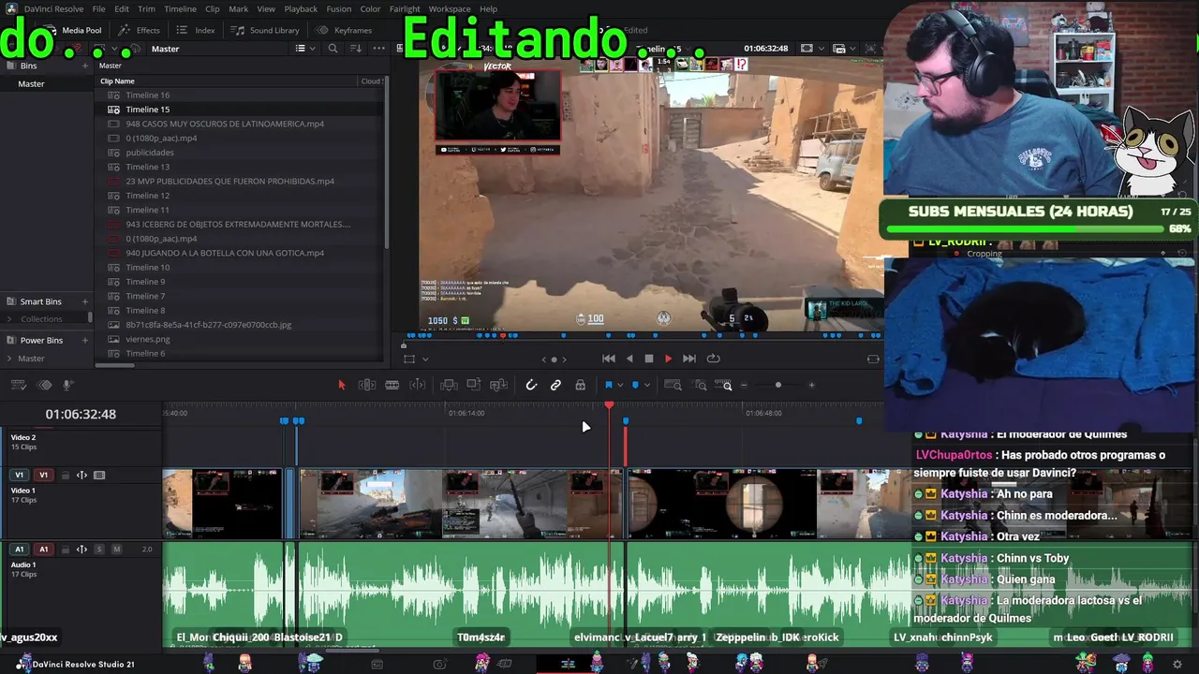
Task: Activate the Trim Edit Mode tool
Action: pos(367,385)
